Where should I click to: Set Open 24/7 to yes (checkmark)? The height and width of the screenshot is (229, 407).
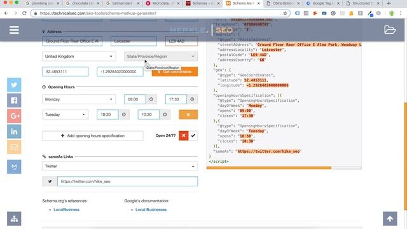click(x=193, y=135)
